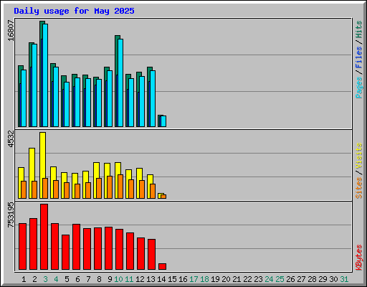Click the Pages legend label

[359, 88]
